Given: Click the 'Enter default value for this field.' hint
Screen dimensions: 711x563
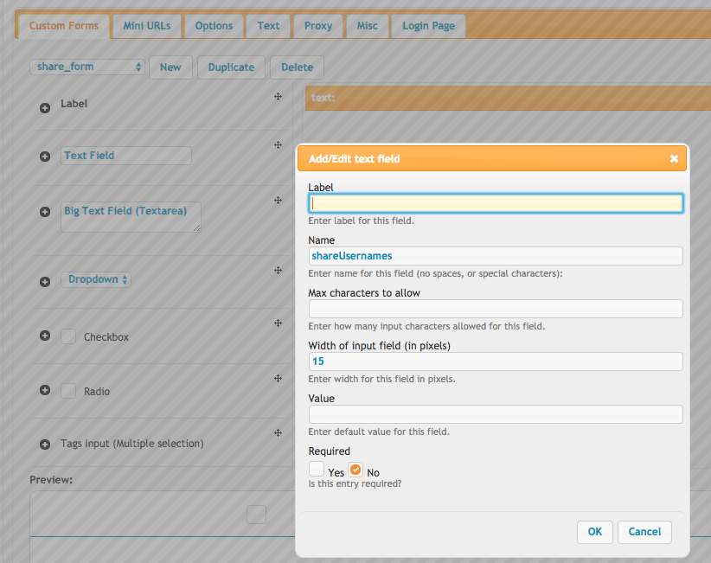Looking at the screenshot, I should (379, 432).
